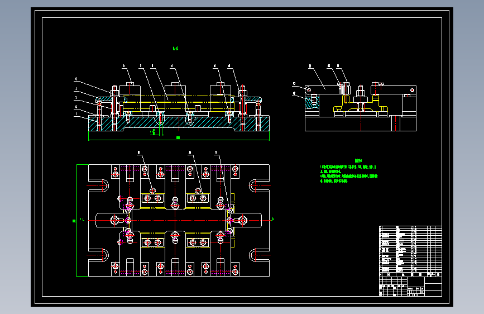Click the parts list table above the title block
484x314 pixels.
point(410,251)
